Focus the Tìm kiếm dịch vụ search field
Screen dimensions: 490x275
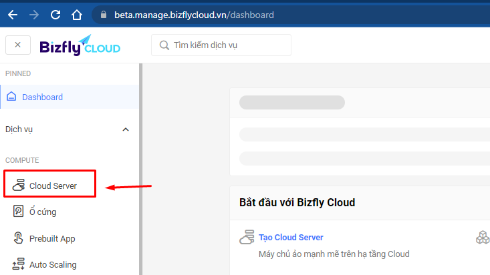pos(221,45)
